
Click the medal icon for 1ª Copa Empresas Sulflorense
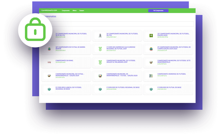coord(100,49)
